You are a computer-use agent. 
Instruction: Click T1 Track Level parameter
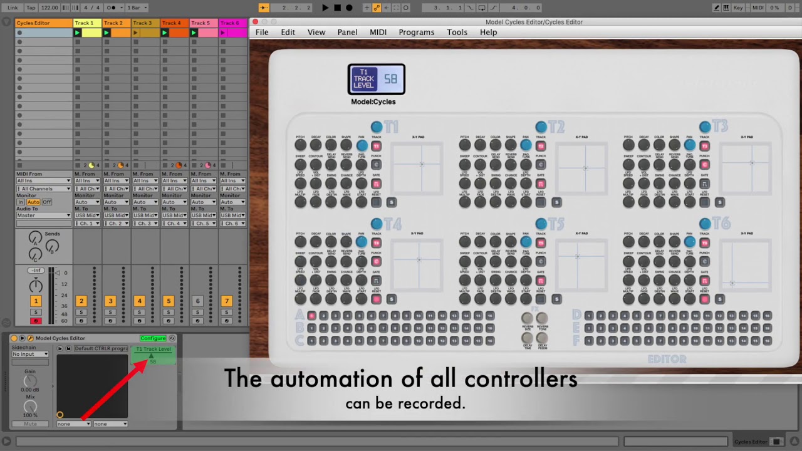coord(153,355)
